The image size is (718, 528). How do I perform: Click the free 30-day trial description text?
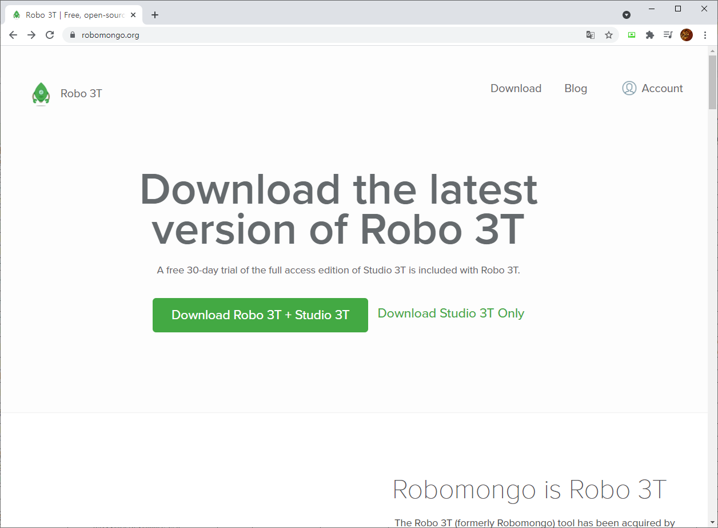pyautogui.click(x=338, y=270)
